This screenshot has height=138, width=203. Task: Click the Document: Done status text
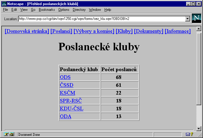point(29,135)
